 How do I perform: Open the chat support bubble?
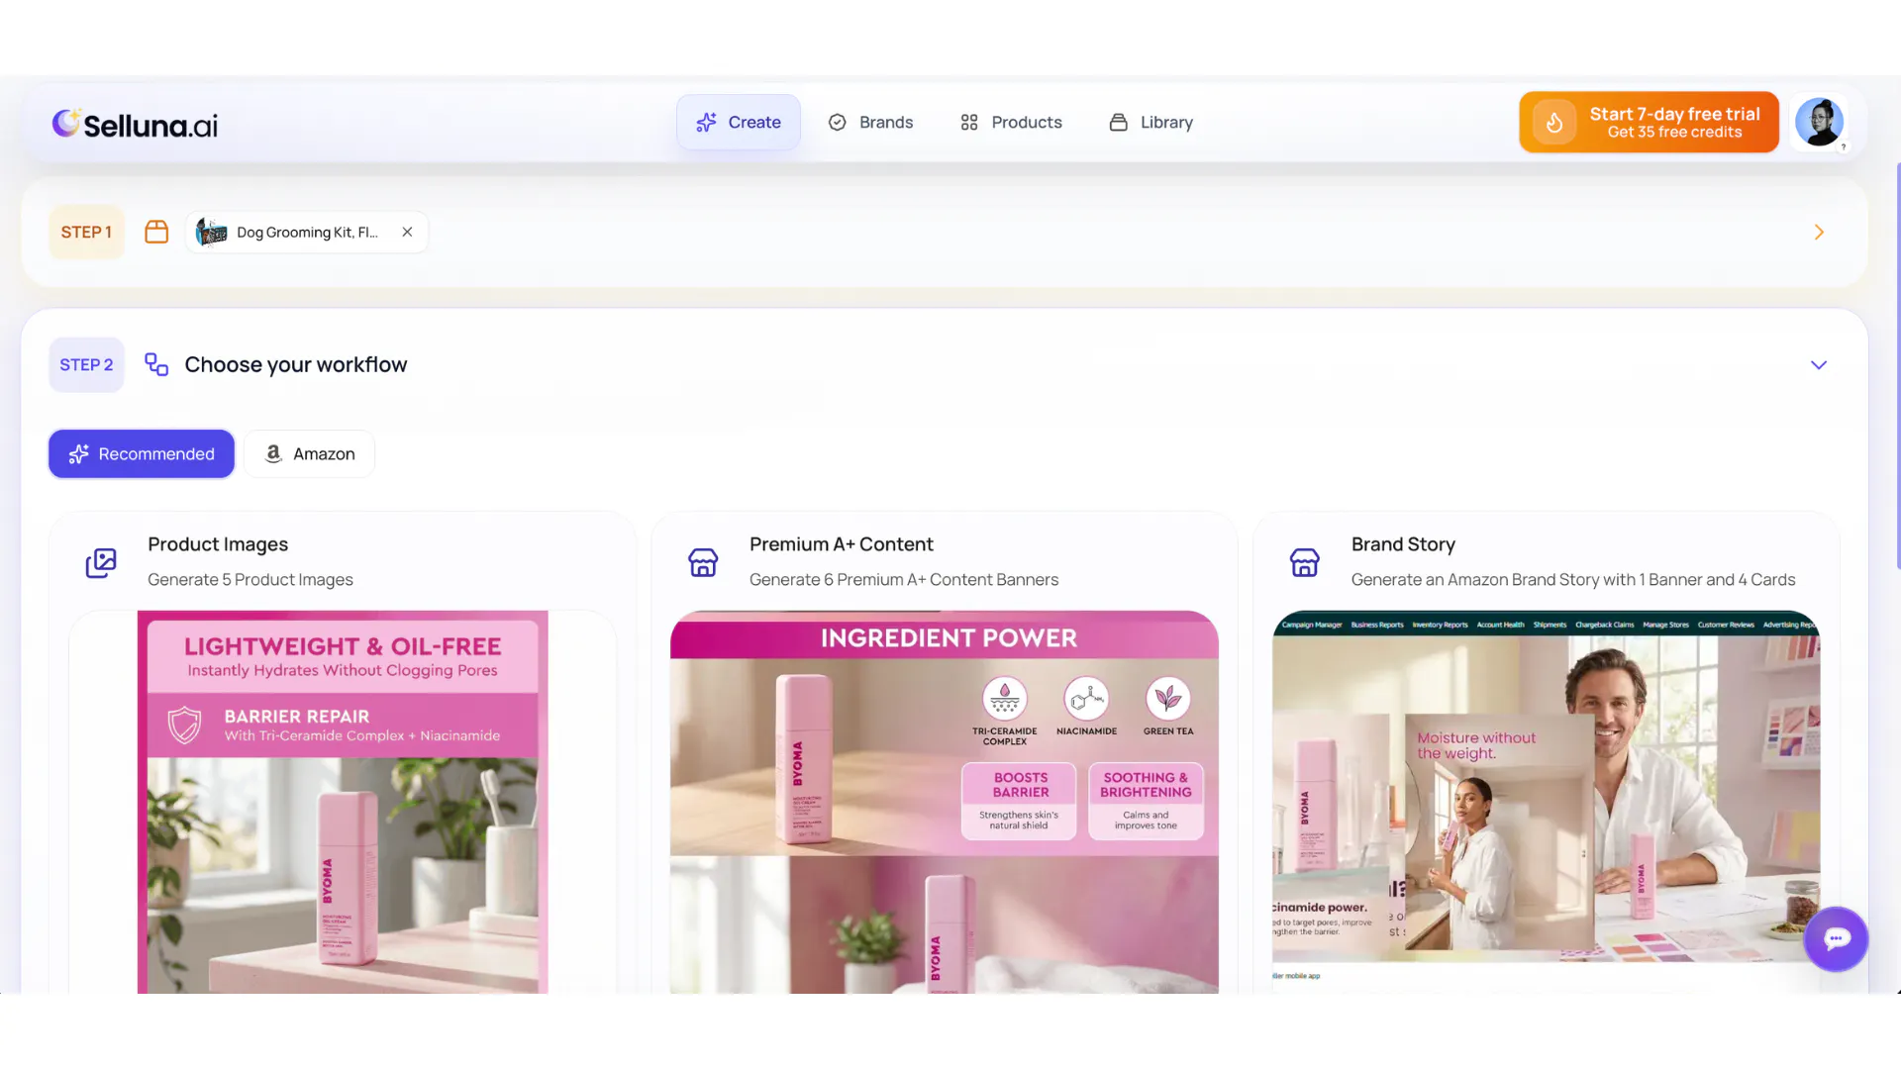pyautogui.click(x=1836, y=939)
